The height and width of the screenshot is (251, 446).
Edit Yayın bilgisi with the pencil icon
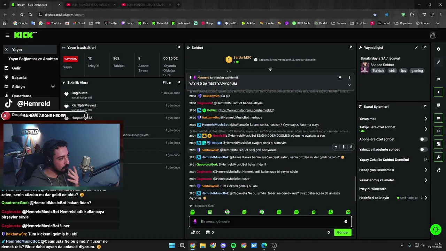point(416,48)
